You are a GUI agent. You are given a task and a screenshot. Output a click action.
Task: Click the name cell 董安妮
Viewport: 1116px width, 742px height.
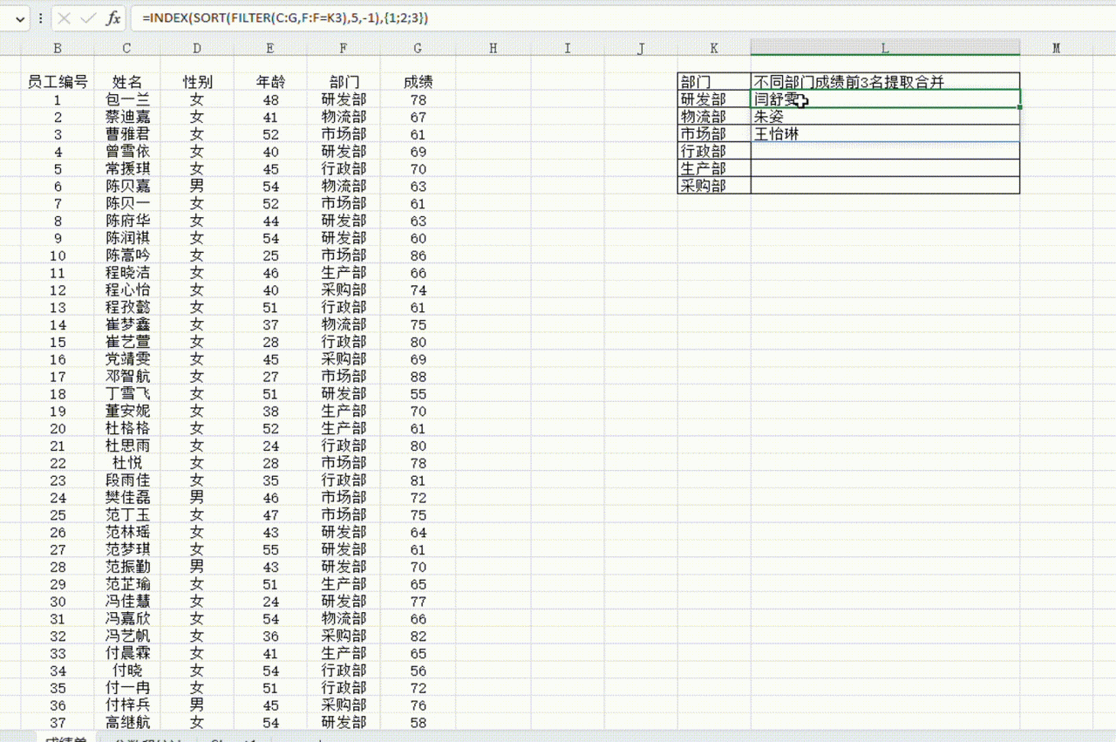(127, 411)
